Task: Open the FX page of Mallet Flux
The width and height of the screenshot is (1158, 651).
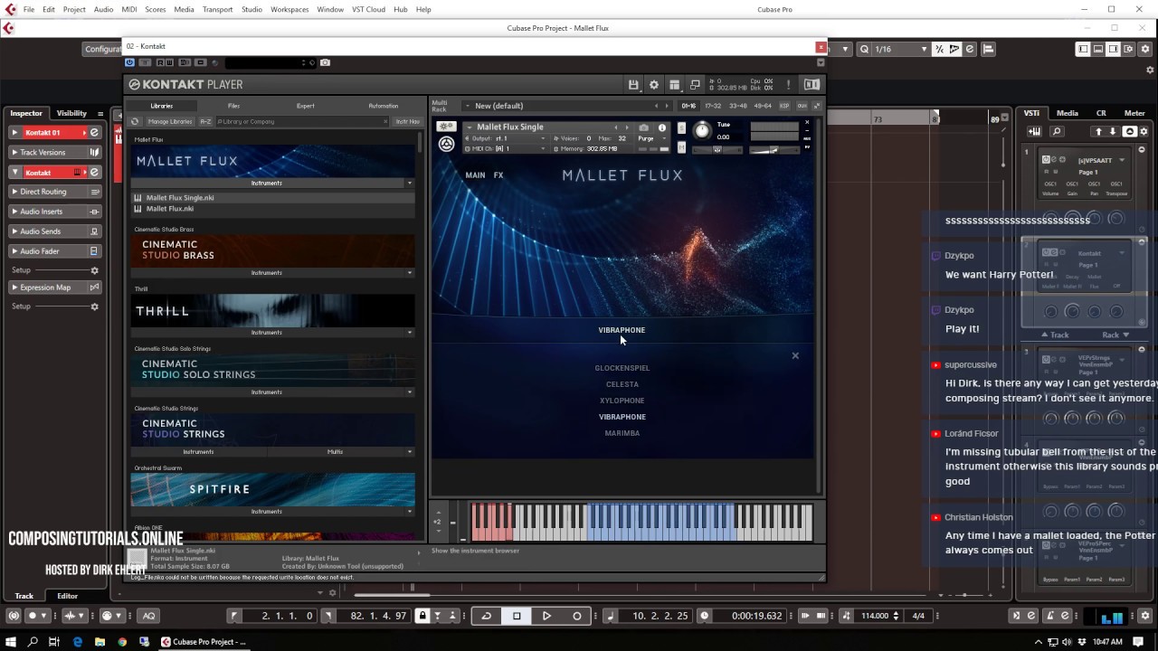Action: pos(498,175)
